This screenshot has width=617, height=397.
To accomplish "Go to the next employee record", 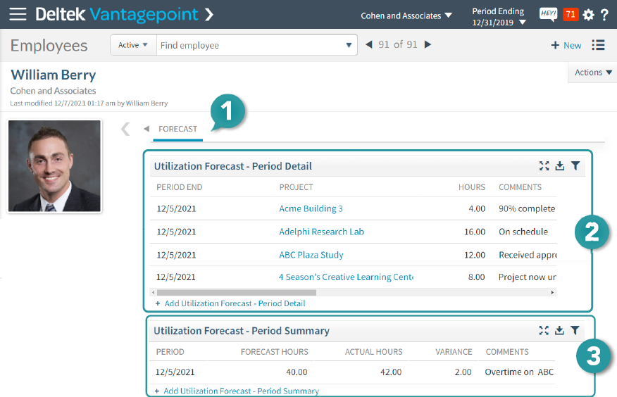I will (x=428, y=44).
